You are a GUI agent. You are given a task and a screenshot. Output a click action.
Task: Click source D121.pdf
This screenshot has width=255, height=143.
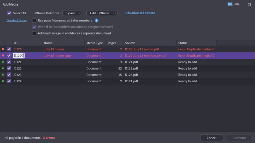(131, 62)
